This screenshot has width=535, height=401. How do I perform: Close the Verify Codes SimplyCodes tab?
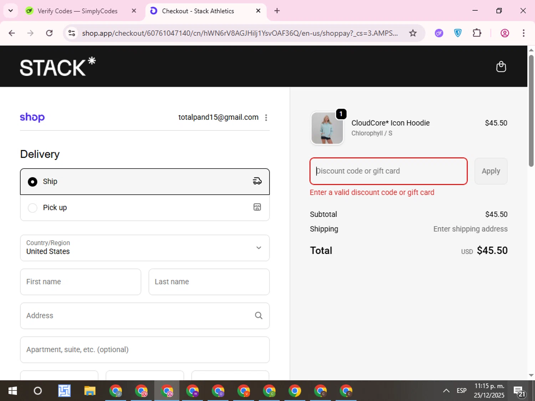[x=134, y=11]
